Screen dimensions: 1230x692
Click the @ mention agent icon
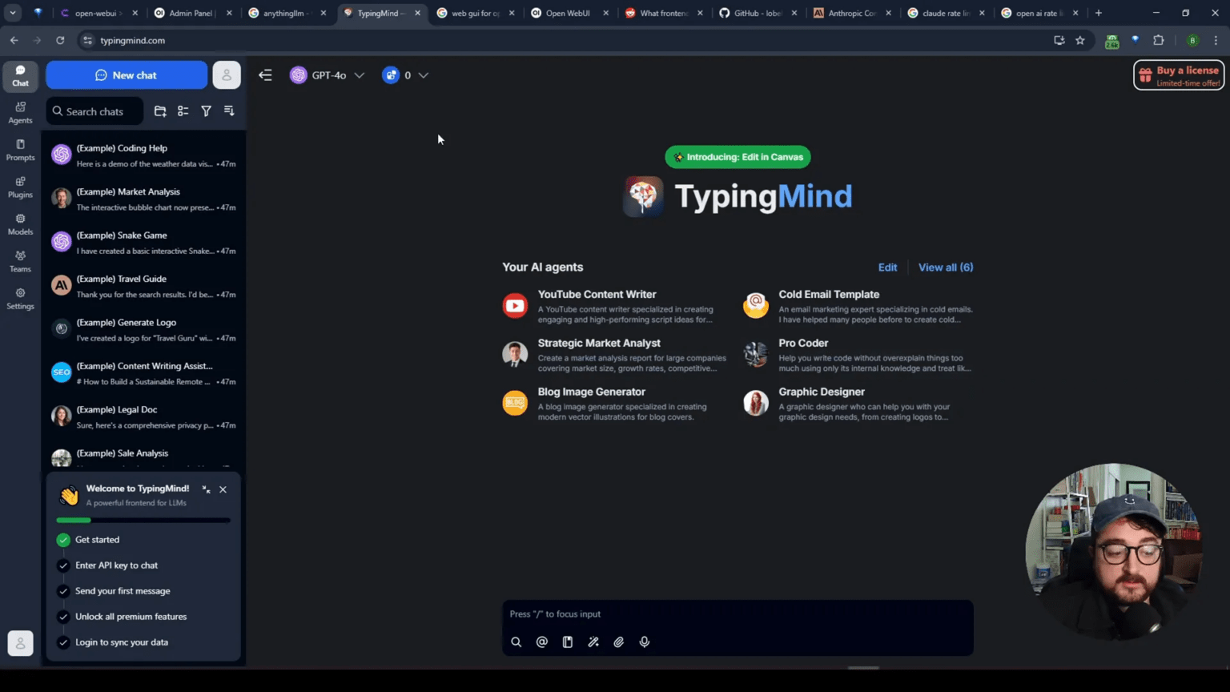[x=541, y=642]
